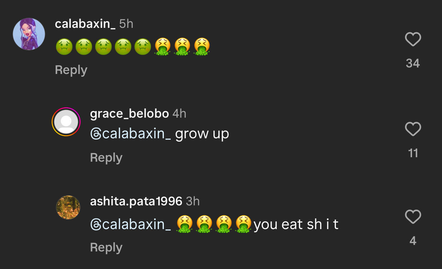Click the 5h timestamp beside calabaxin_
Image resolution: width=442 pixels, height=269 pixels.
point(126,24)
